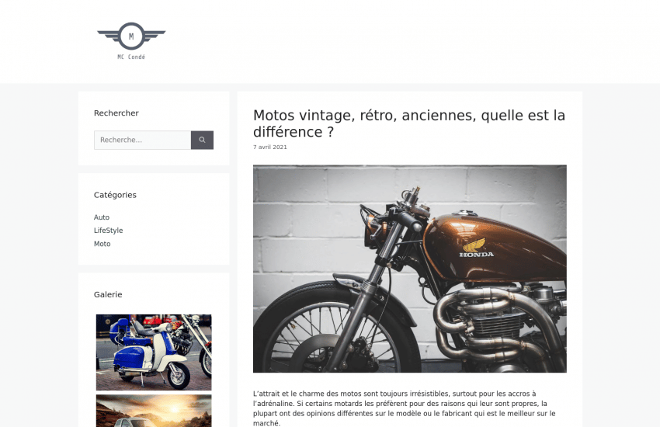
Task: Click the Galerie sidebar heading
Action: click(x=108, y=294)
